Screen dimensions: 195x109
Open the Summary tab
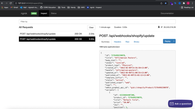click(105, 42)
